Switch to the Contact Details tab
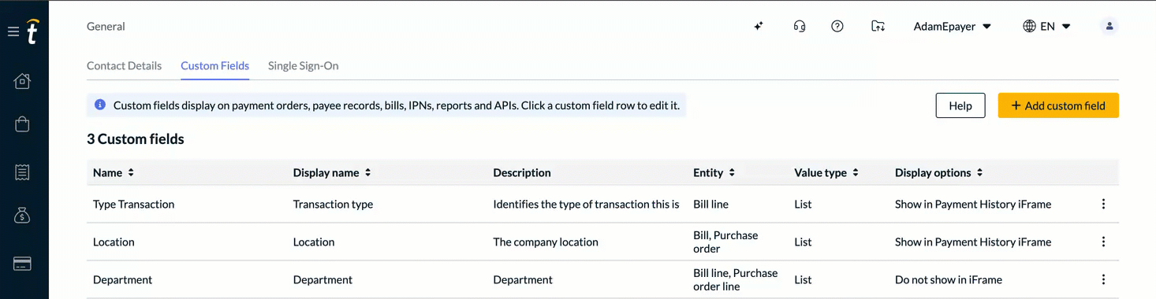This screenshot has height=299, width=1156. pos(124,65)
